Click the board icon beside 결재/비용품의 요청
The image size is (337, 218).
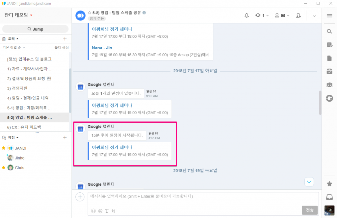pyautogui.click(x=49, y=78)
